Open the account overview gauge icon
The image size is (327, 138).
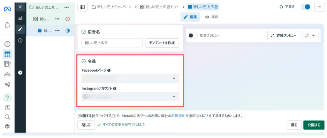(7, 44)
